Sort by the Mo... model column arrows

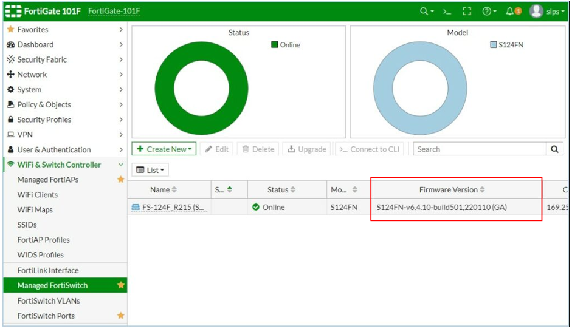(354, 189)
